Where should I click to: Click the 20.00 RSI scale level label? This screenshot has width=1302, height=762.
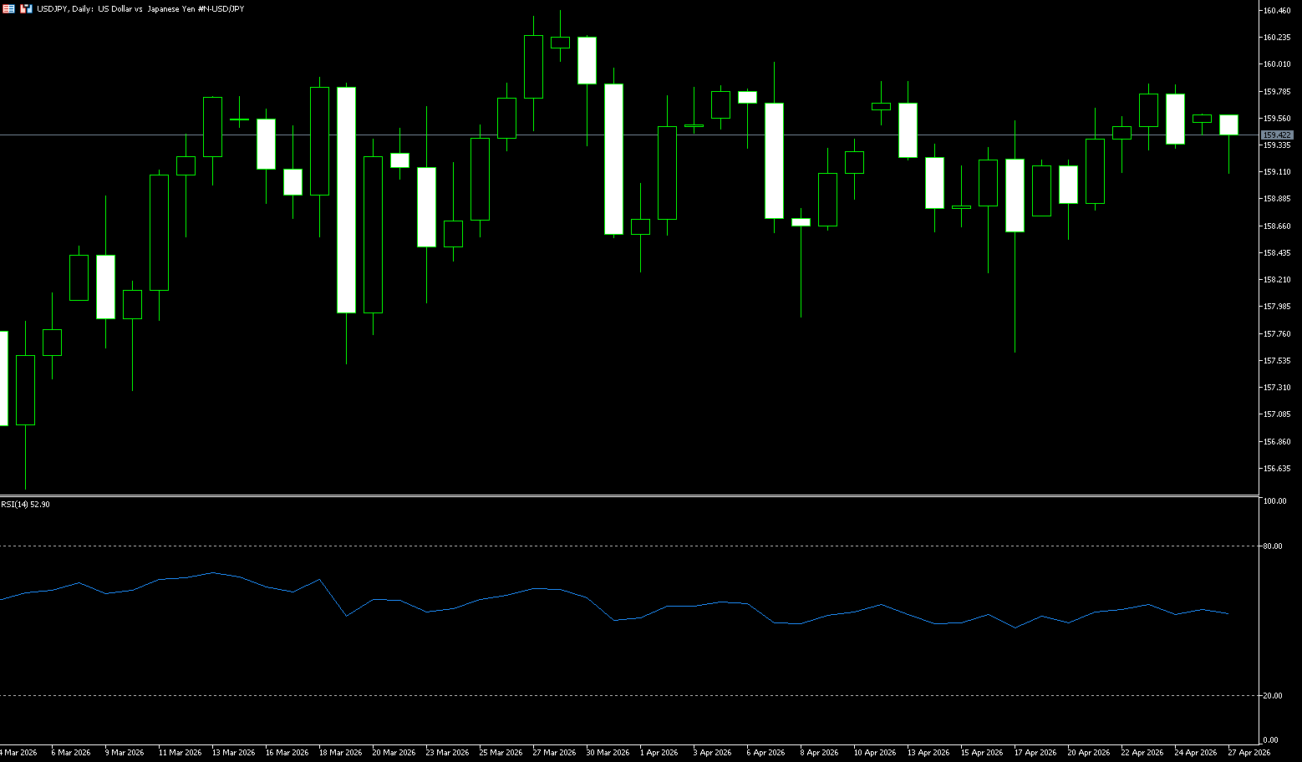1273,695
